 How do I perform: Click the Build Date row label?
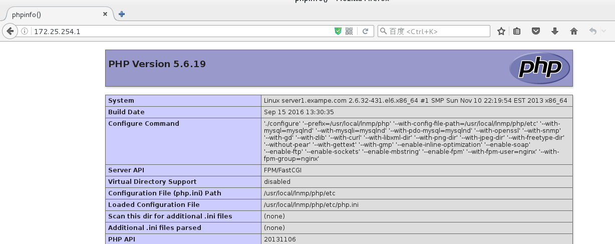[126, 112]
